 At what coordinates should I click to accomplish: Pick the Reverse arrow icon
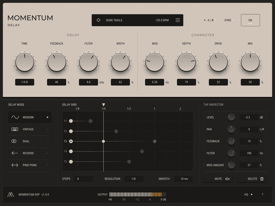click(14, 153)
